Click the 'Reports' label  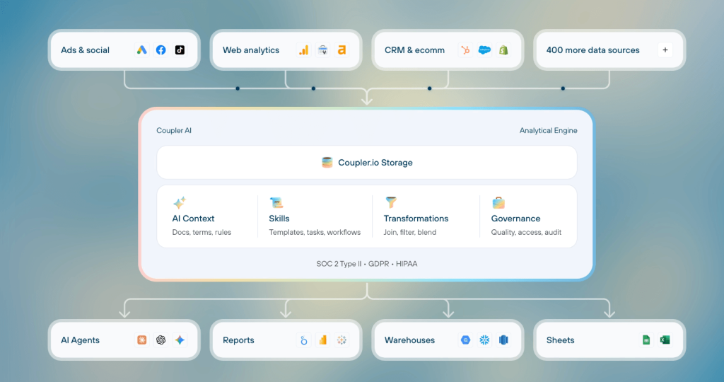(238, 340)
